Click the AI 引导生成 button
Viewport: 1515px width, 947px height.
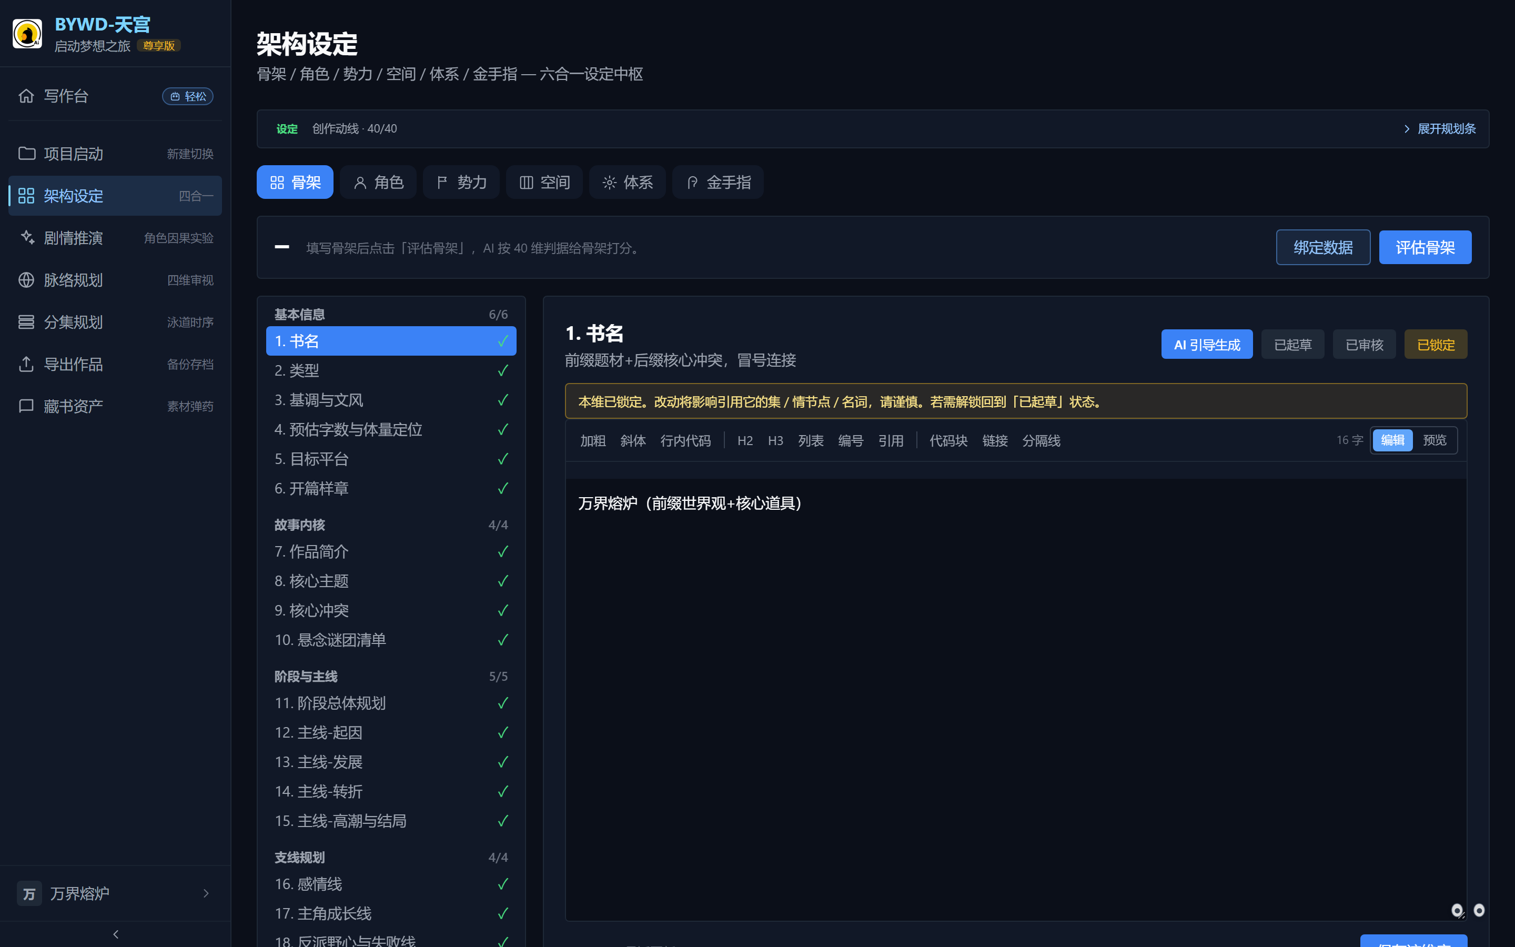[1206, 345]
